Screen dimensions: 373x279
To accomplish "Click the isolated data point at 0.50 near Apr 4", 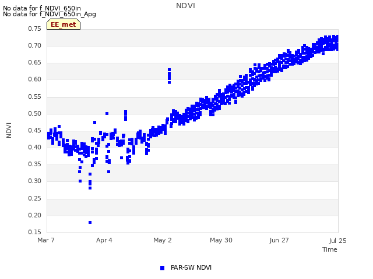I will click(107, 114).
